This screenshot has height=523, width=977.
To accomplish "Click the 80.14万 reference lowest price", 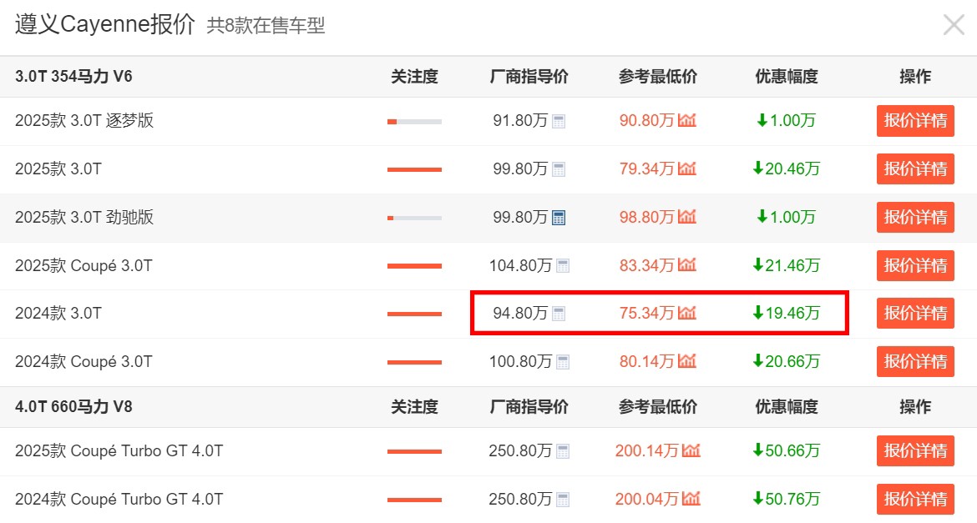I will [x=647, y=361].
